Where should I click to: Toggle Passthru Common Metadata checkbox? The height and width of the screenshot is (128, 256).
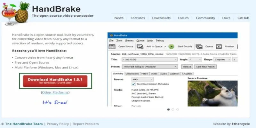(x=133, y=84)
